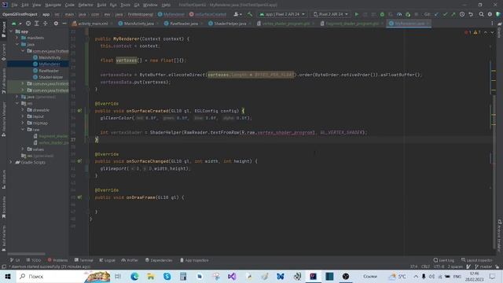This screenshot has width=503, height=283.
Task: Expand the drawable folder
Action: [23, 110]
